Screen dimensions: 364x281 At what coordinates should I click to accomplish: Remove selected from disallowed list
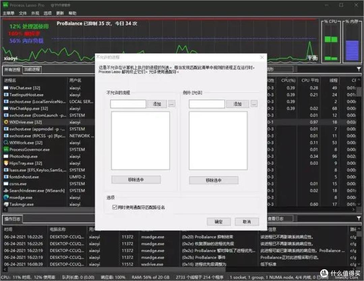[x=136, y=180]
